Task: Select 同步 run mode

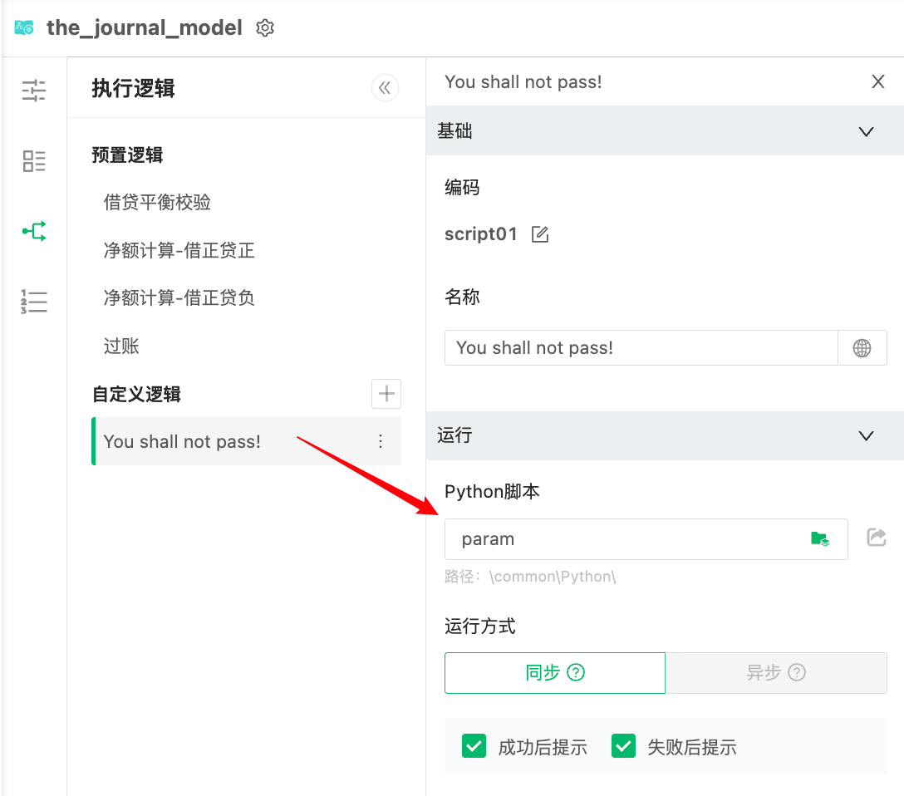Action: [554, 673]
